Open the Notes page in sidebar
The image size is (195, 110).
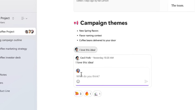[4, 75]
